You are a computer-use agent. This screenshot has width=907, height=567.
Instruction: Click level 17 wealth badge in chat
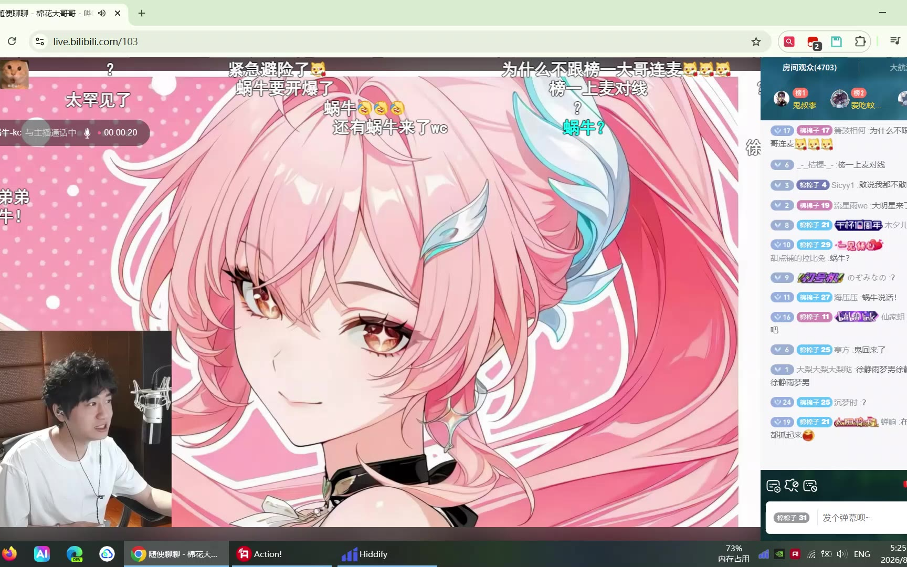click(782, 131)
